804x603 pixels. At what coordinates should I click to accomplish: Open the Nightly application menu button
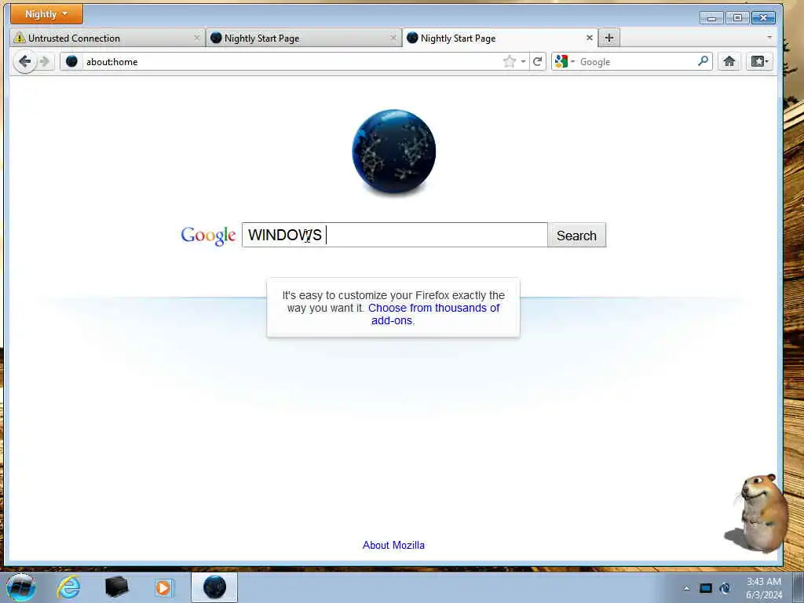(46, 14)
